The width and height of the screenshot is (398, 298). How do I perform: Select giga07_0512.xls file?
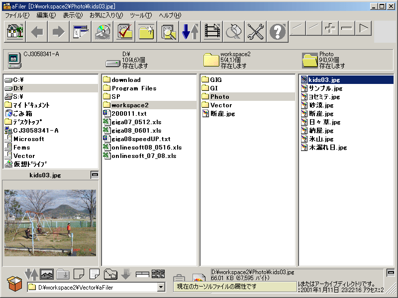point(149,122)
